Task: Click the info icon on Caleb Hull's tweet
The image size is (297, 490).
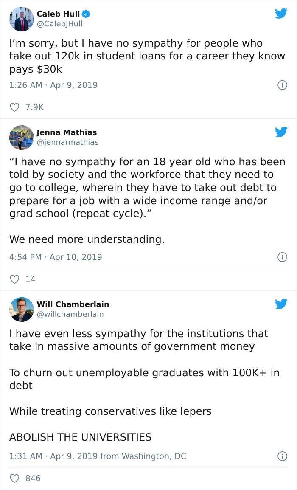Action: click(282, 85)
